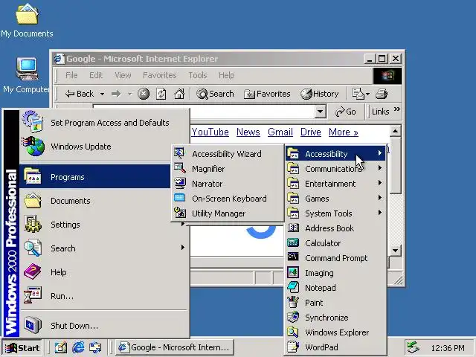
Task: Click the Show Desktop quick launch icon
Action: point(61,347)
